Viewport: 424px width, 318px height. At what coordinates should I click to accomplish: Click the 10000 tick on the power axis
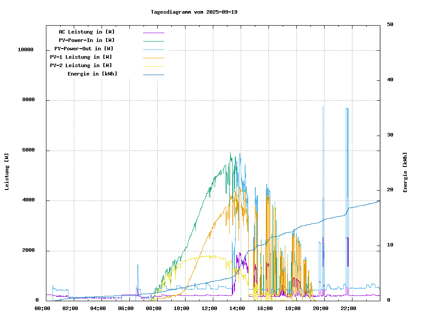26,50
